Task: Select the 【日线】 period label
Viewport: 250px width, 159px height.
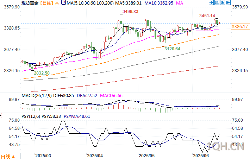Action: 46,3
